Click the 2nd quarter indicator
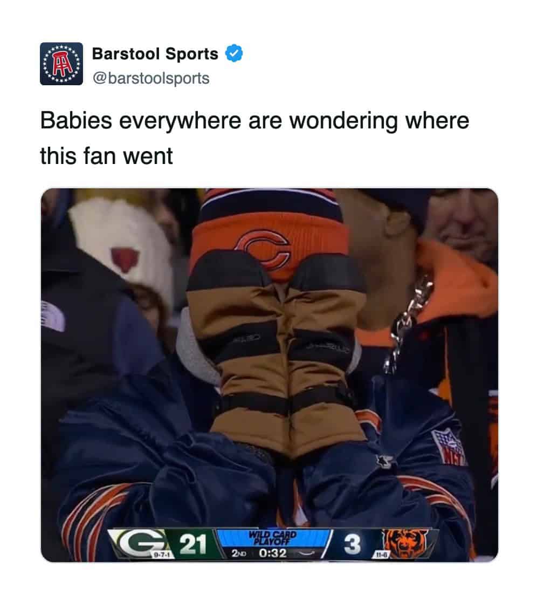This screenshot has height=602, width=537. pyautogui.click(x=239, y=553)
